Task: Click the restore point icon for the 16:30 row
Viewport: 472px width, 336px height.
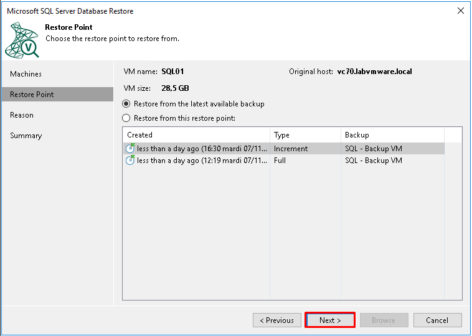Action: click(130, 148)
